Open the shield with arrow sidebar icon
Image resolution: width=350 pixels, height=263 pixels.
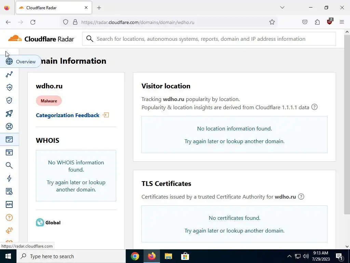[x=9, y=87]
